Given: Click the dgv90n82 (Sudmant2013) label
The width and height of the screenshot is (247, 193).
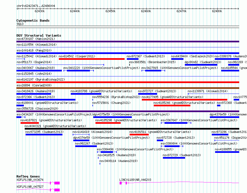Looking at the screenshot, I should coord(203,62).
